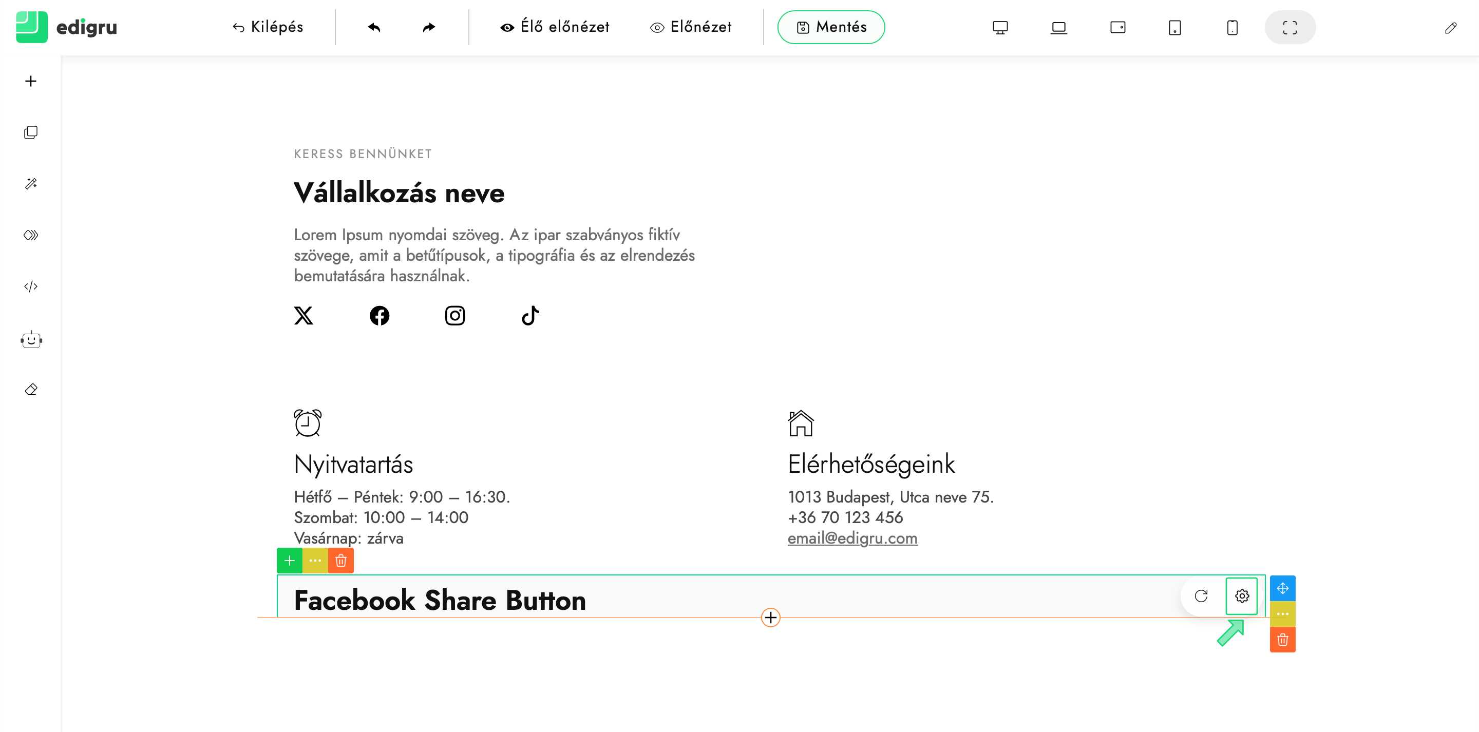Open the code editor sidebar icon
Viewport: 1479px width, 732px height.
(x=31, y=286)
